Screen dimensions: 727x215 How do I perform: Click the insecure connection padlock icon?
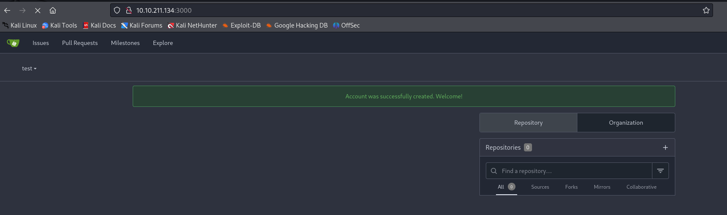tap(128, 10)
